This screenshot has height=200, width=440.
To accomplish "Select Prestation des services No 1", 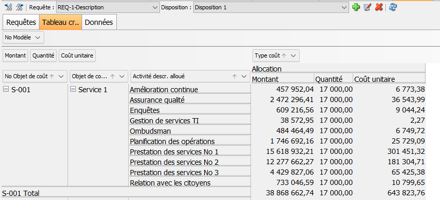I will tap(190, 152).
